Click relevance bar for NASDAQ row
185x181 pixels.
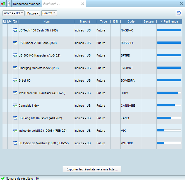pyautogui.click(x=169, y=30)
